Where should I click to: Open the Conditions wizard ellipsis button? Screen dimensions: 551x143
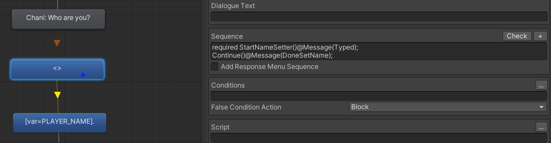coord(541,85)
